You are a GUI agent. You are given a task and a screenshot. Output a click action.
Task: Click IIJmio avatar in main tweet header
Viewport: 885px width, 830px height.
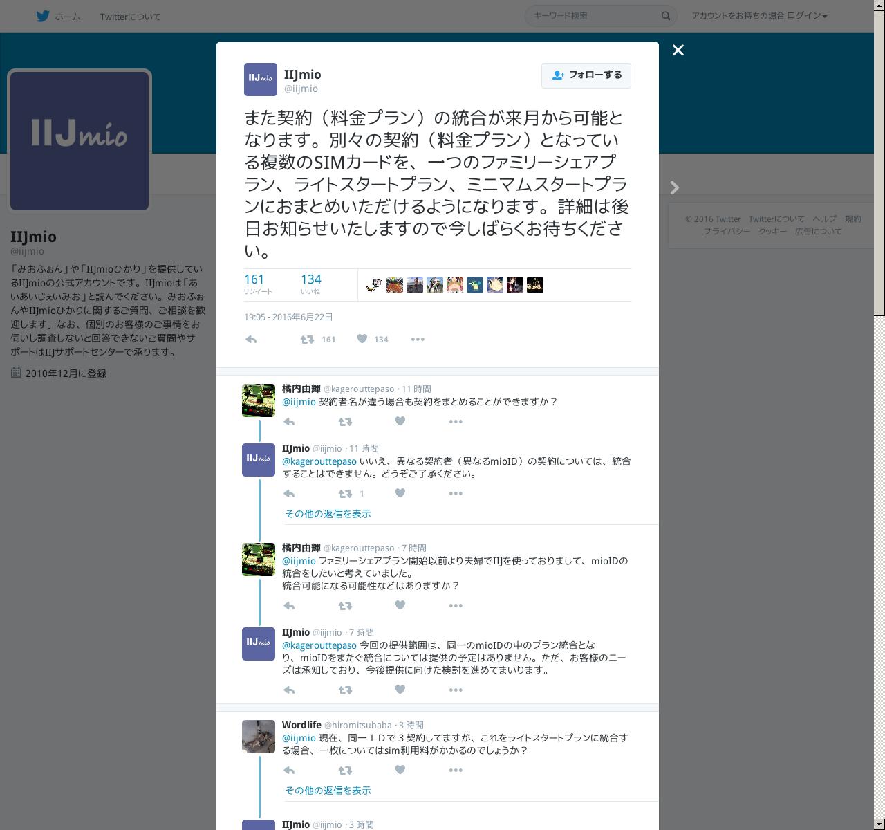point(261,80)
